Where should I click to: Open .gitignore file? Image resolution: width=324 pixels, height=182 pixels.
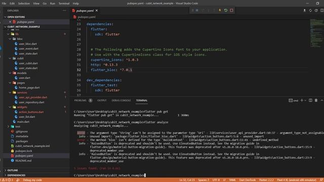point(21,131)
